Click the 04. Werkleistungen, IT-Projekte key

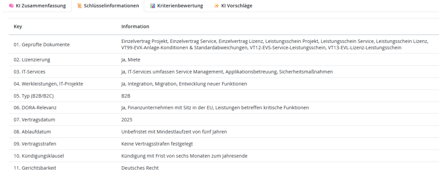[x=48, y=84]
